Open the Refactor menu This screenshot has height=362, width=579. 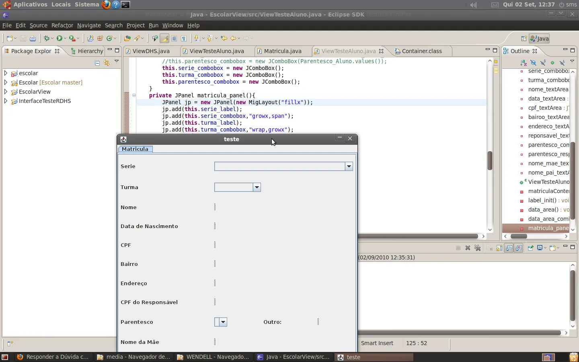tap(62, 25)
